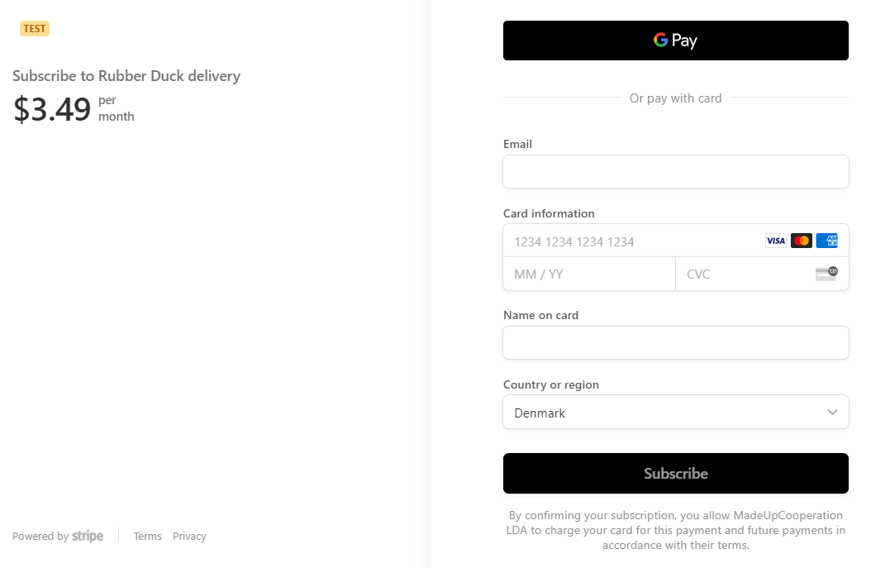The width and height of the screenshot is (871, 568).
Task: Click the Visa card brand icon
Action: [x=775, y=240]
